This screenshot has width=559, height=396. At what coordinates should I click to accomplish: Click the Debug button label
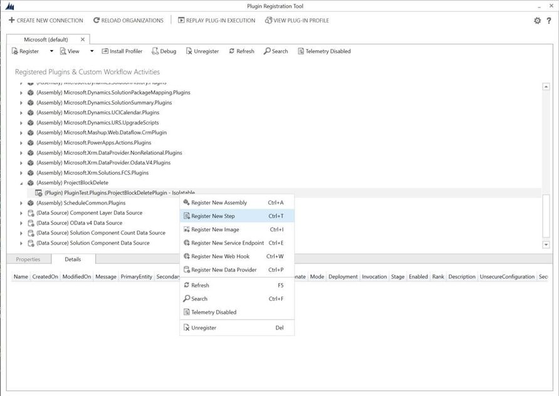coord(169,51)
